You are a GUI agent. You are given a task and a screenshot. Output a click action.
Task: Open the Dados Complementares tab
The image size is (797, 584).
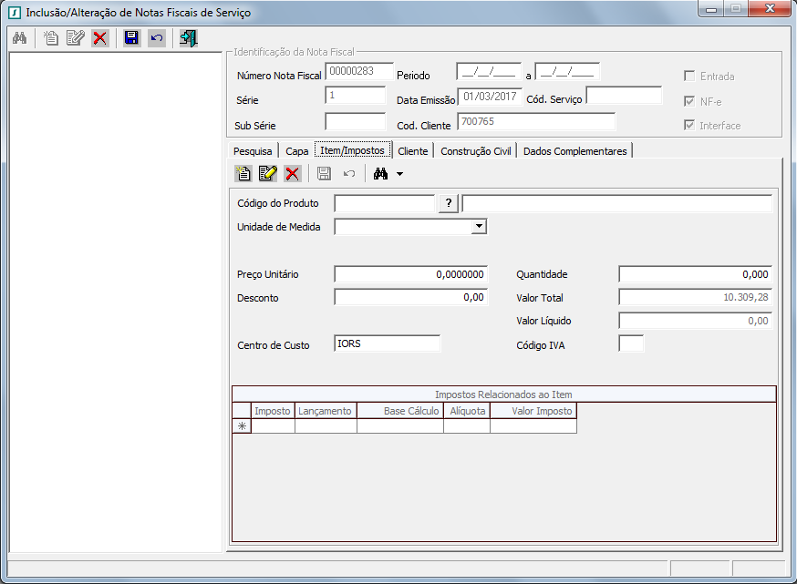click(574, 151)
